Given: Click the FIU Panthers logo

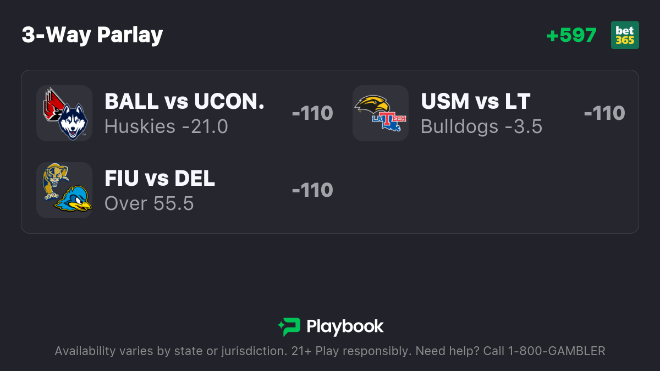Looking at the screenshot, I should click(x=56, y=181).
